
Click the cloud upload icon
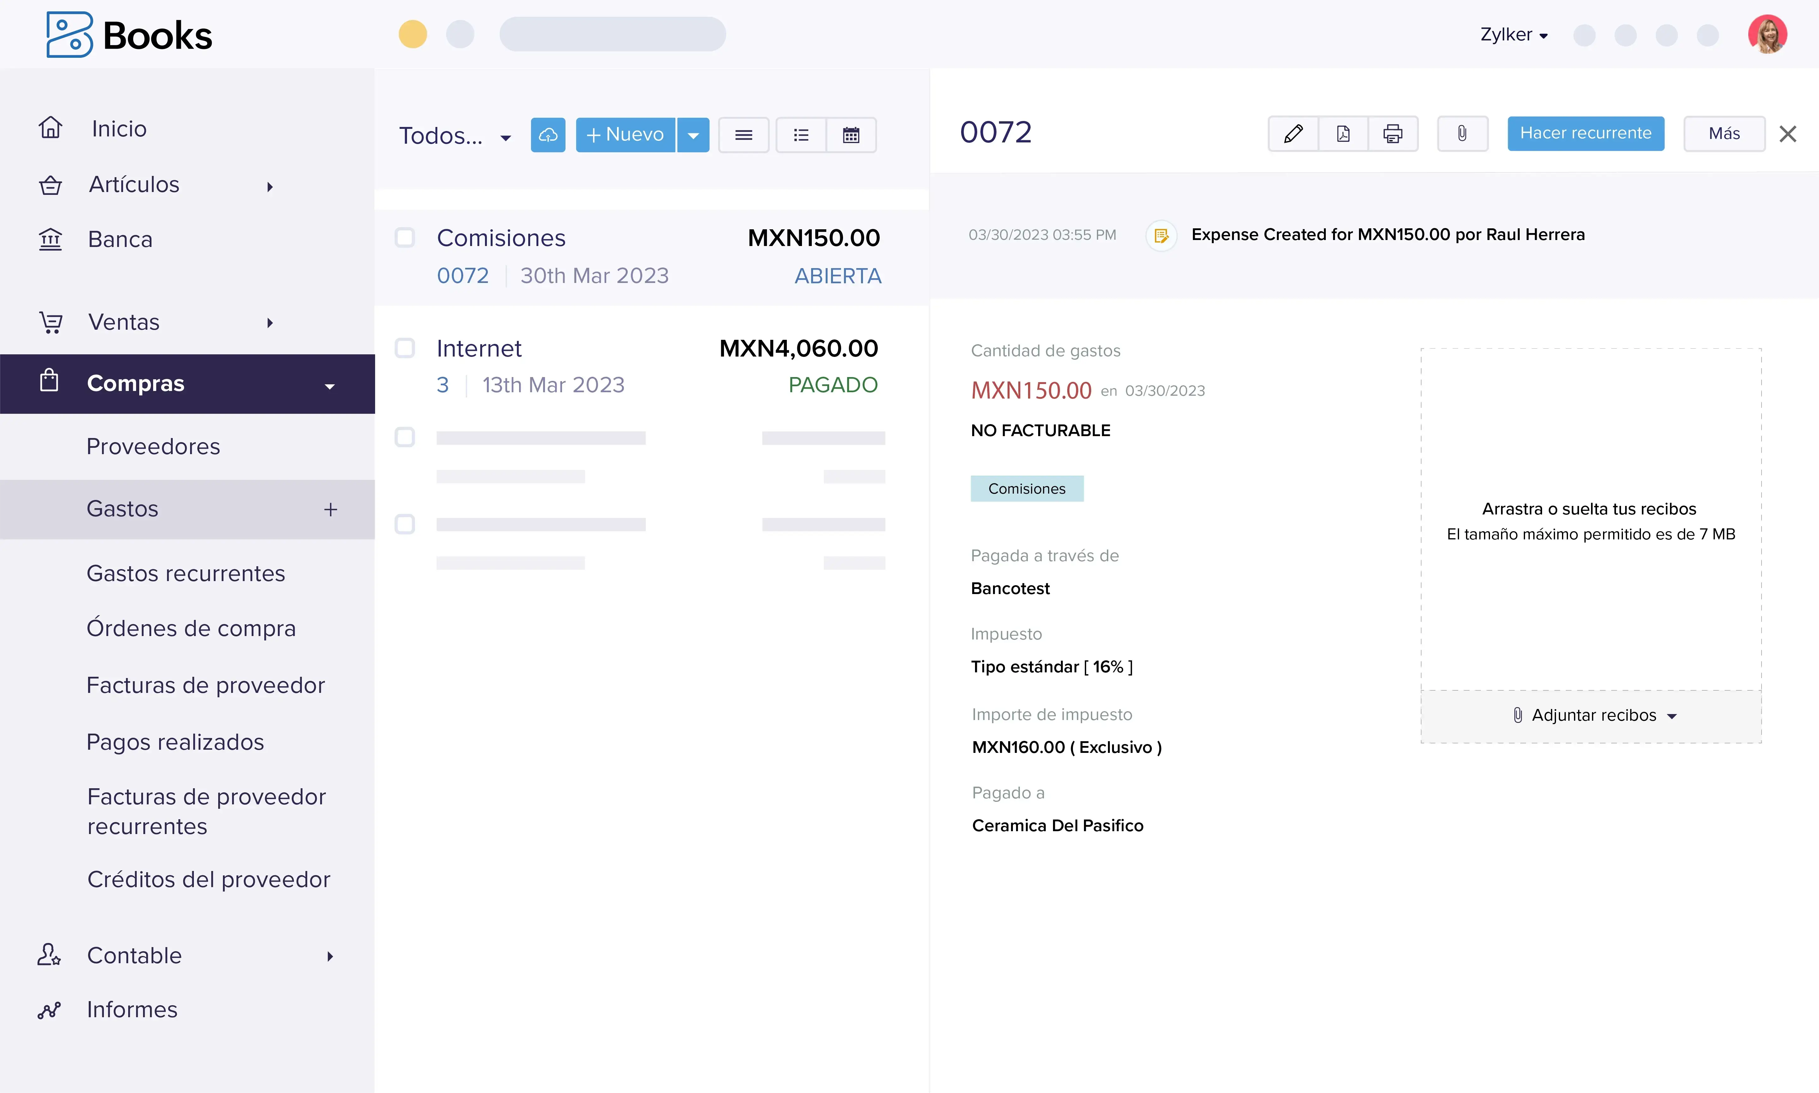pyautogui.click(x=548, y=135)
